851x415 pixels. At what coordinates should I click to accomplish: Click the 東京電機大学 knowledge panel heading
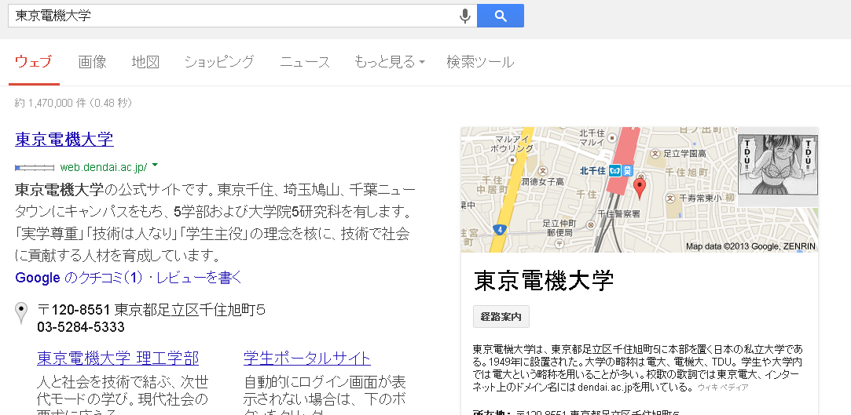[544, 281]
